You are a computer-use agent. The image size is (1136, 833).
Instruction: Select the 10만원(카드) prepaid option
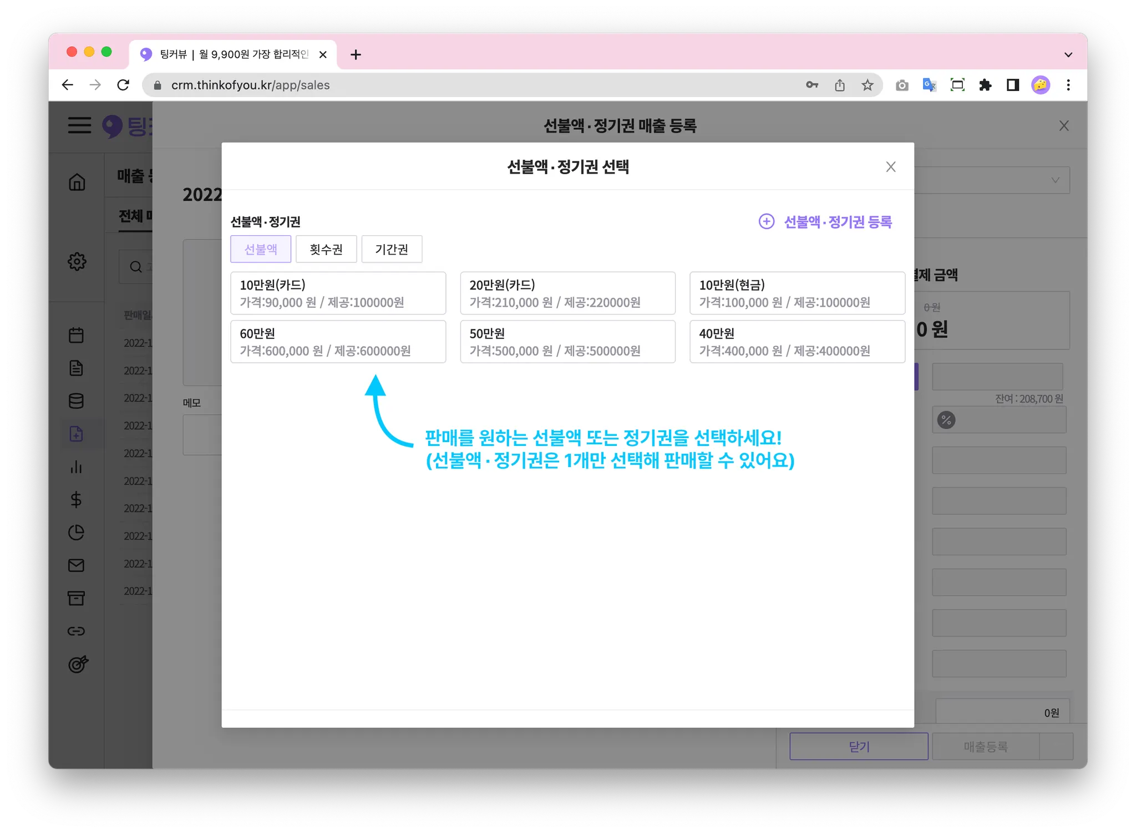[x=338, y=293]
